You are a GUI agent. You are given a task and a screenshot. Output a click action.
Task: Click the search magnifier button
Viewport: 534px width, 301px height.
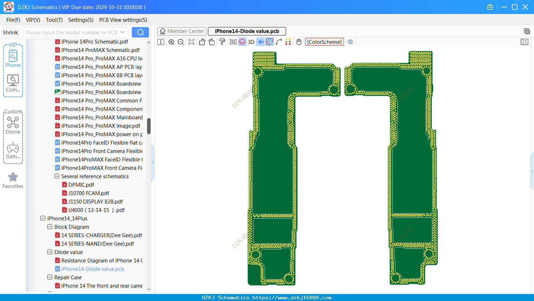point(140,32)
